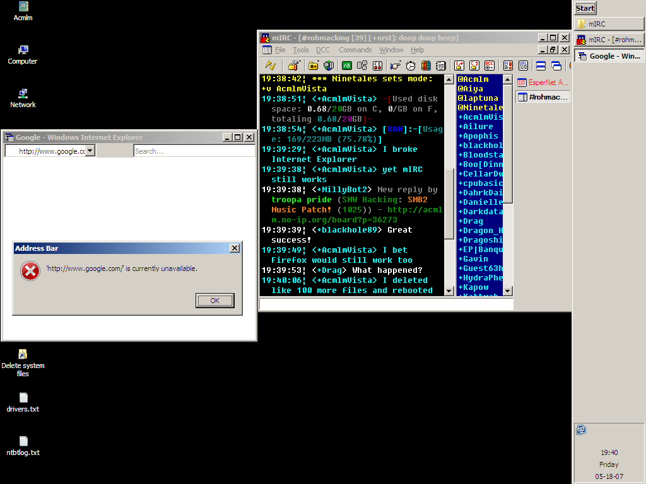Open the channels list globe icon

329,66
